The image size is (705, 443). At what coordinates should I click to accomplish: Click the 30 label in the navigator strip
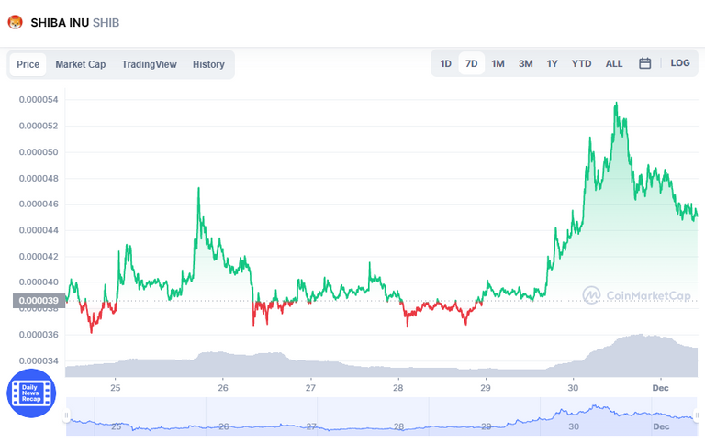[x=574, y=426]
